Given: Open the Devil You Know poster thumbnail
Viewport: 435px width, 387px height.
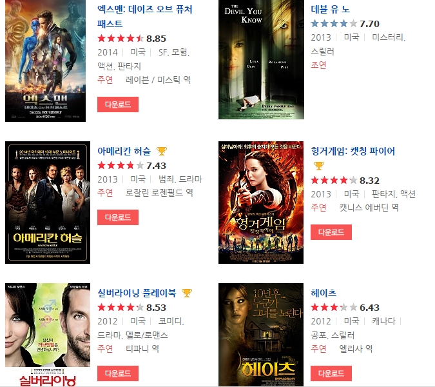Looking at the screenshot, I should [261, 59].
